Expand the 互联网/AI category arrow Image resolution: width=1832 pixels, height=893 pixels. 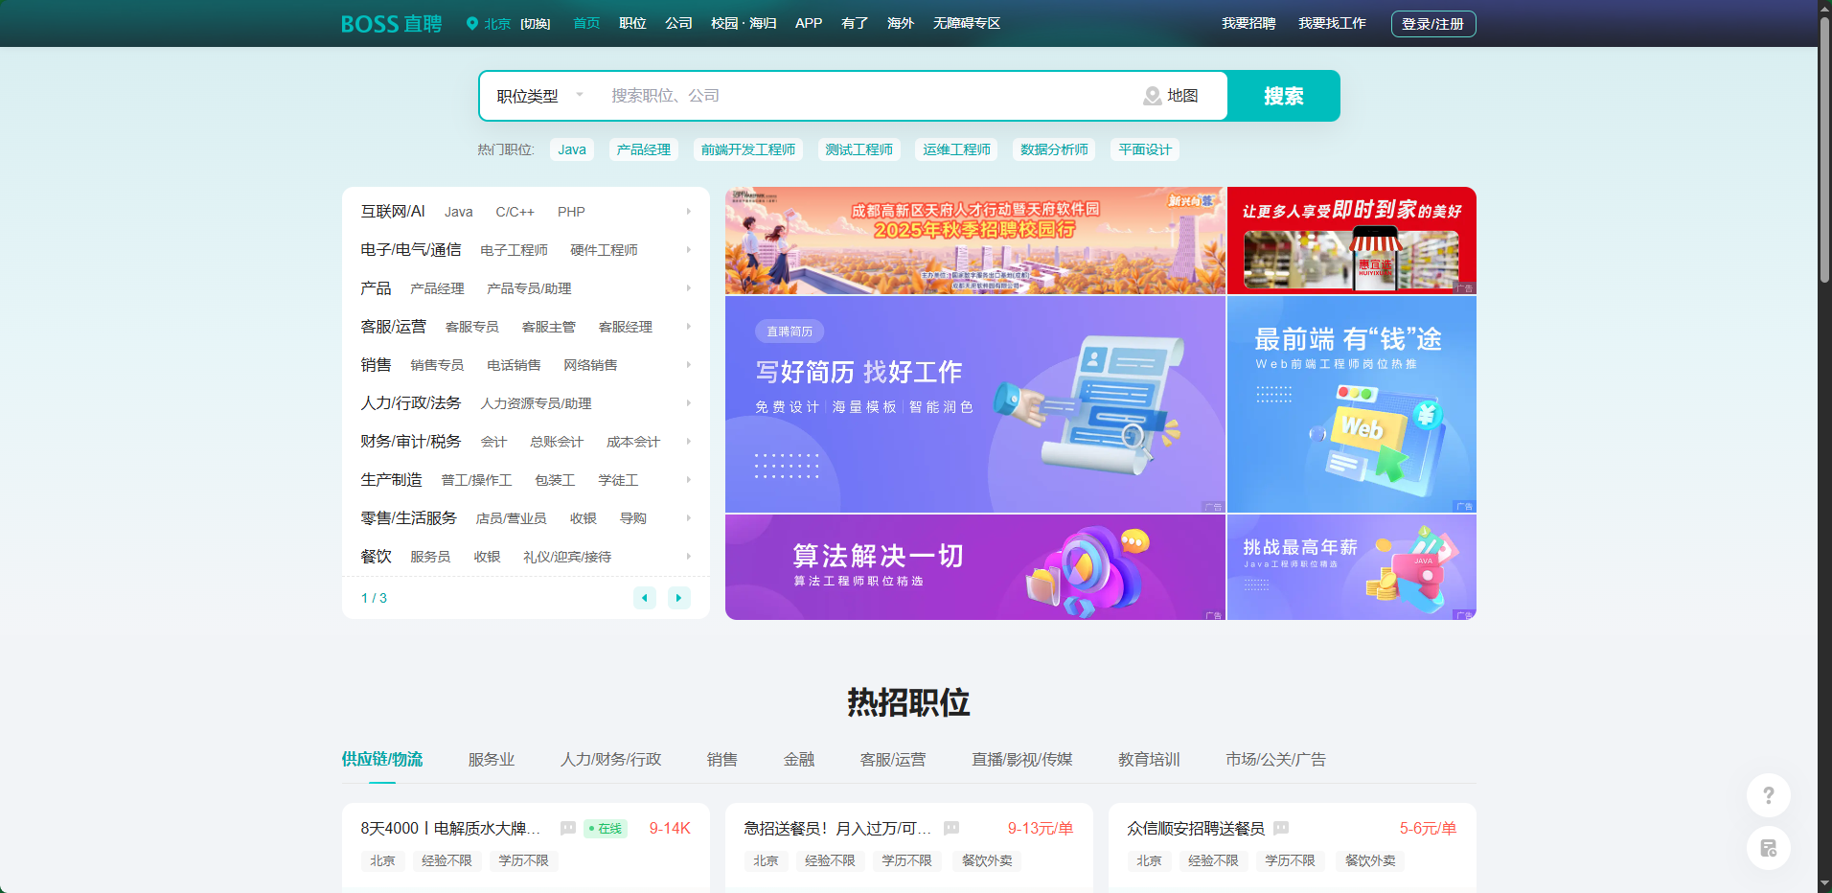[688, 212]
